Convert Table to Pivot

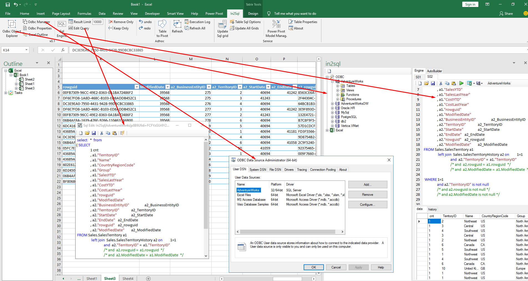tap(162, 29)
